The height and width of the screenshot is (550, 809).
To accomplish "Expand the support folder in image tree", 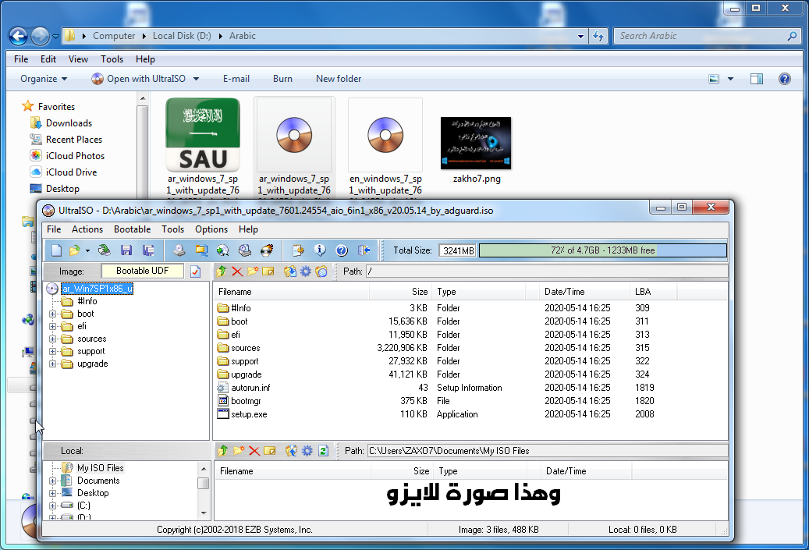I will click(x=52, y=351).
